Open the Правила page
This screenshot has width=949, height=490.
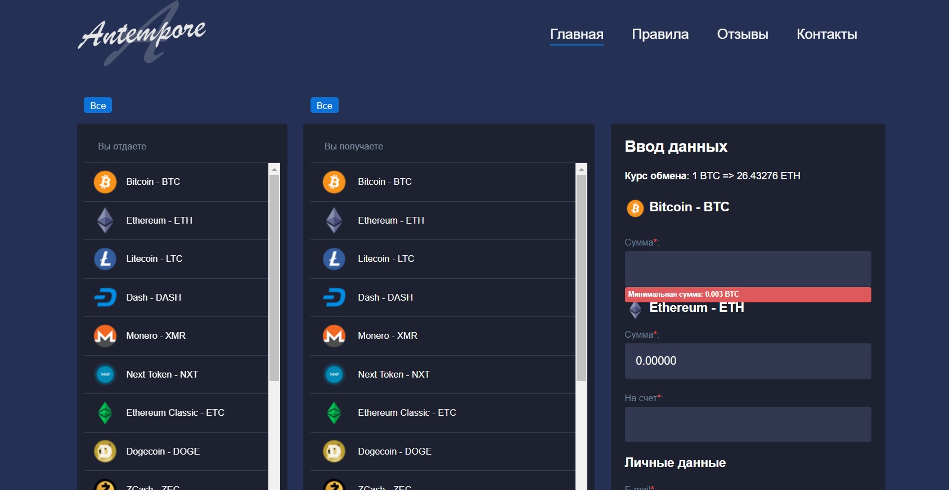tap(660, 34)
